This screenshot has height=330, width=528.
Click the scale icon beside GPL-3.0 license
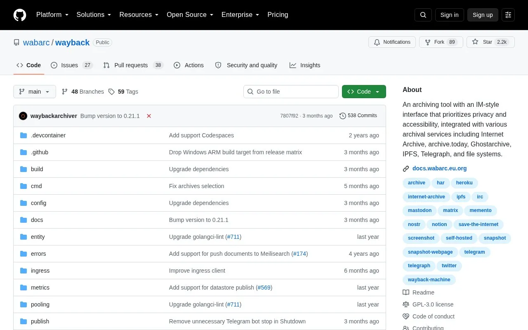coord(406,304)
